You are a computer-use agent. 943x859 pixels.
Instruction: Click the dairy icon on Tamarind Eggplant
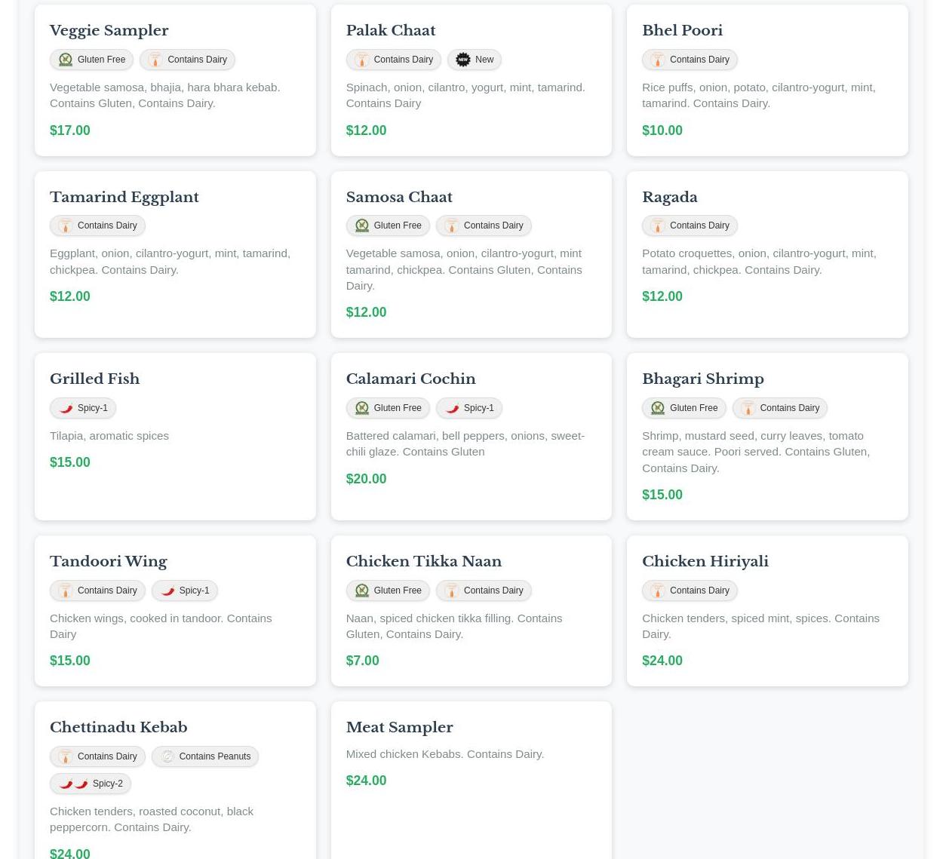coord(66,225)
